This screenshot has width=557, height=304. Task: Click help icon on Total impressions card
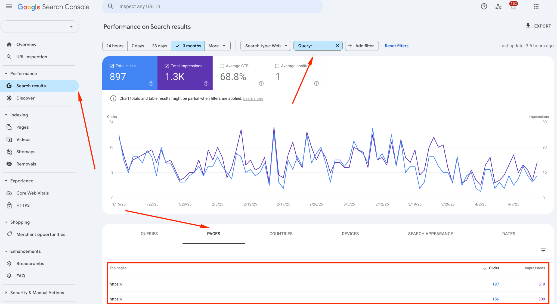pyautogui.click(x=206, y=83)
